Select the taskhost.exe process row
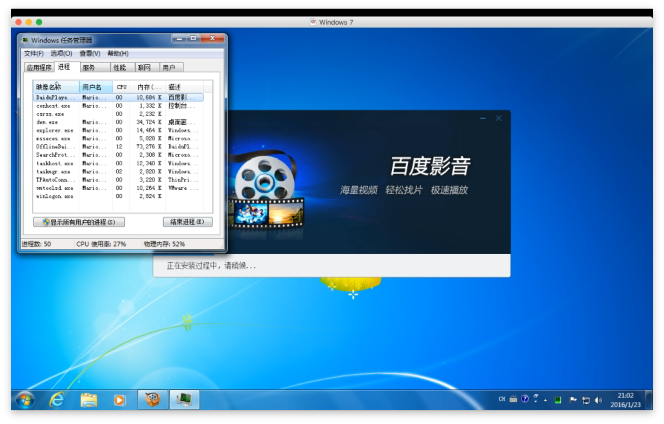The width and height of the screenshot is (664, 424). [x=119, y=163]
